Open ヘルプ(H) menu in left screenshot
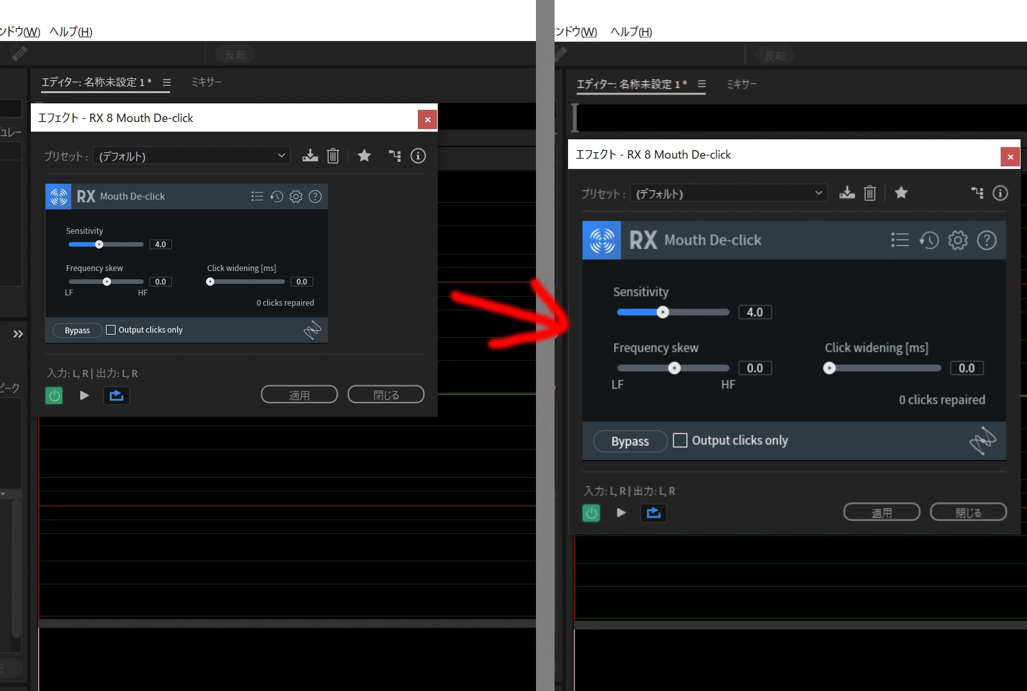The height and width of the screenshot is (691, 1027). [x=71, y=31]
